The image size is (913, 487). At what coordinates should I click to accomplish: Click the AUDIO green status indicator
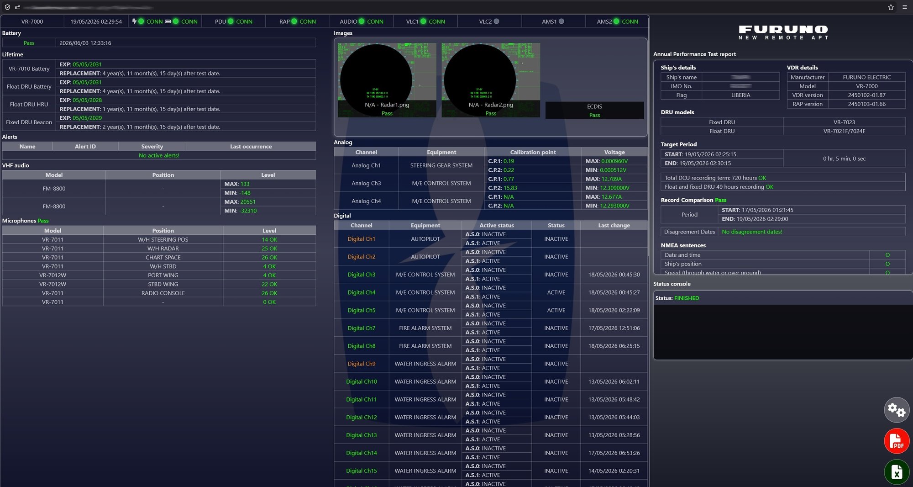(362, 21)
